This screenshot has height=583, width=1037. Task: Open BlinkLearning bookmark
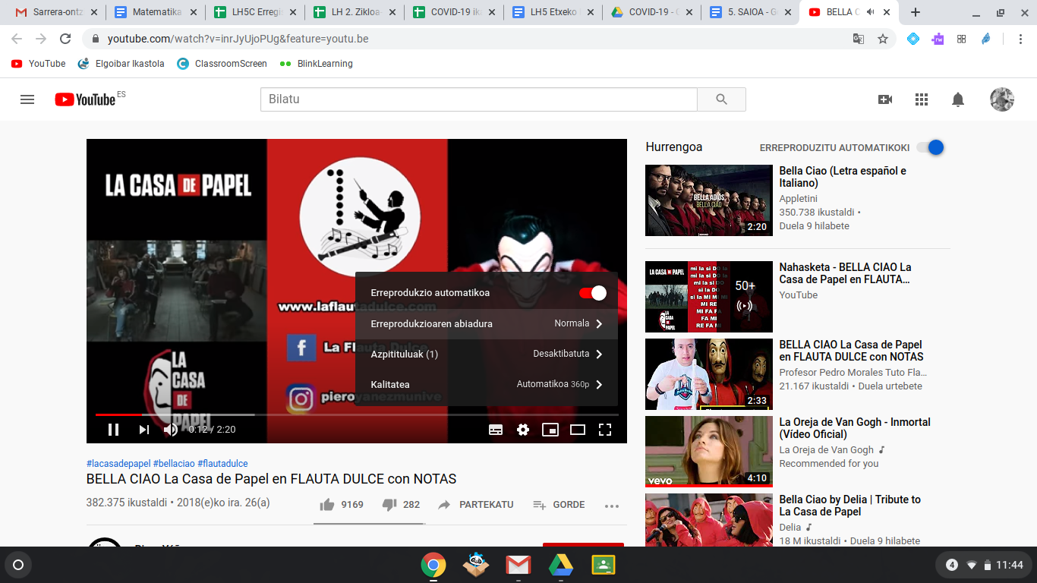pyautogui.click(x=317, y=64)
